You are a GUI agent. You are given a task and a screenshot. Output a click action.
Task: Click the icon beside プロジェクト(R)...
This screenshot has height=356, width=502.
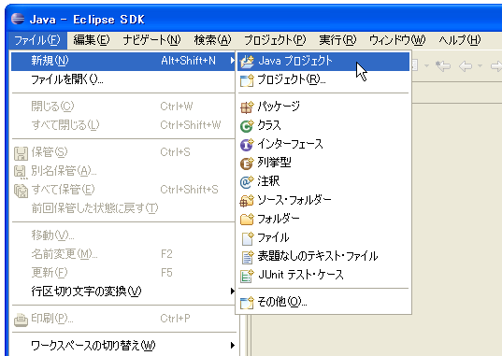click(247, 80)
